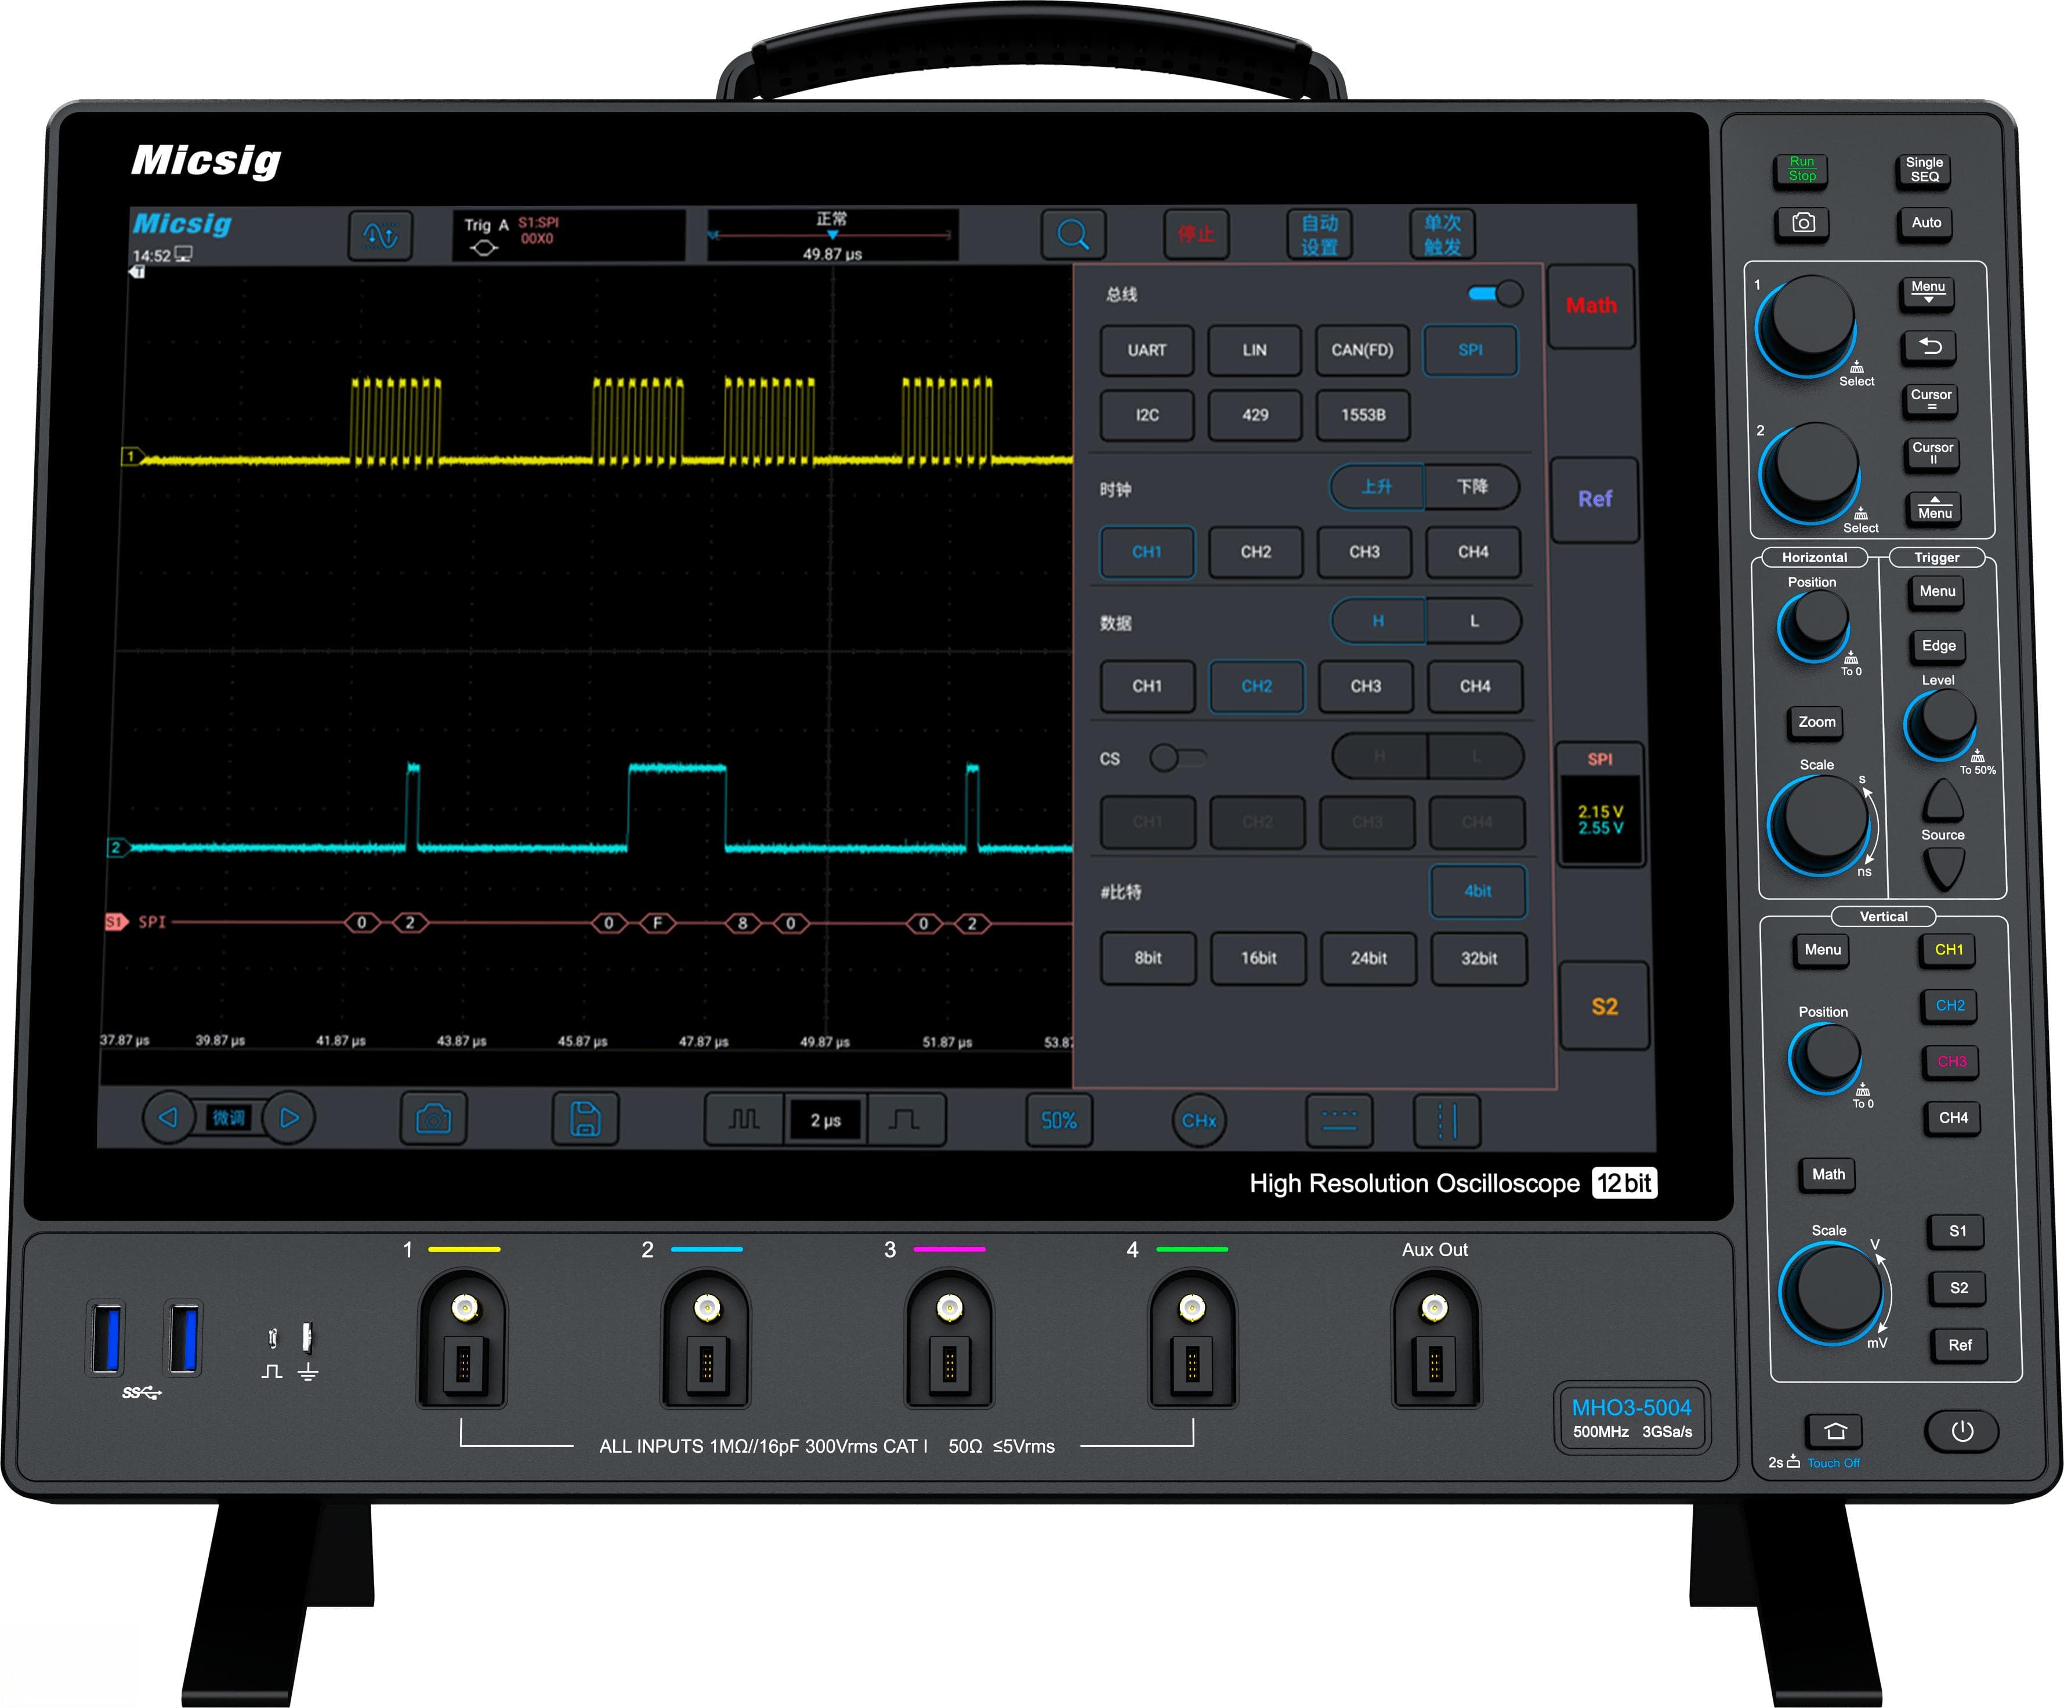Tap the CHx channel select circle
This screenshot has height=1708, width=2064.
tap(1198, 1120)
